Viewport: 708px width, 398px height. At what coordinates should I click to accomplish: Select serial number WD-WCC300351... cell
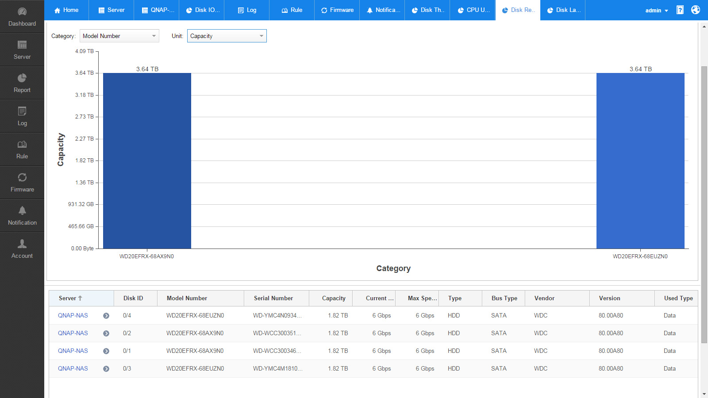[x=277, y=333]
